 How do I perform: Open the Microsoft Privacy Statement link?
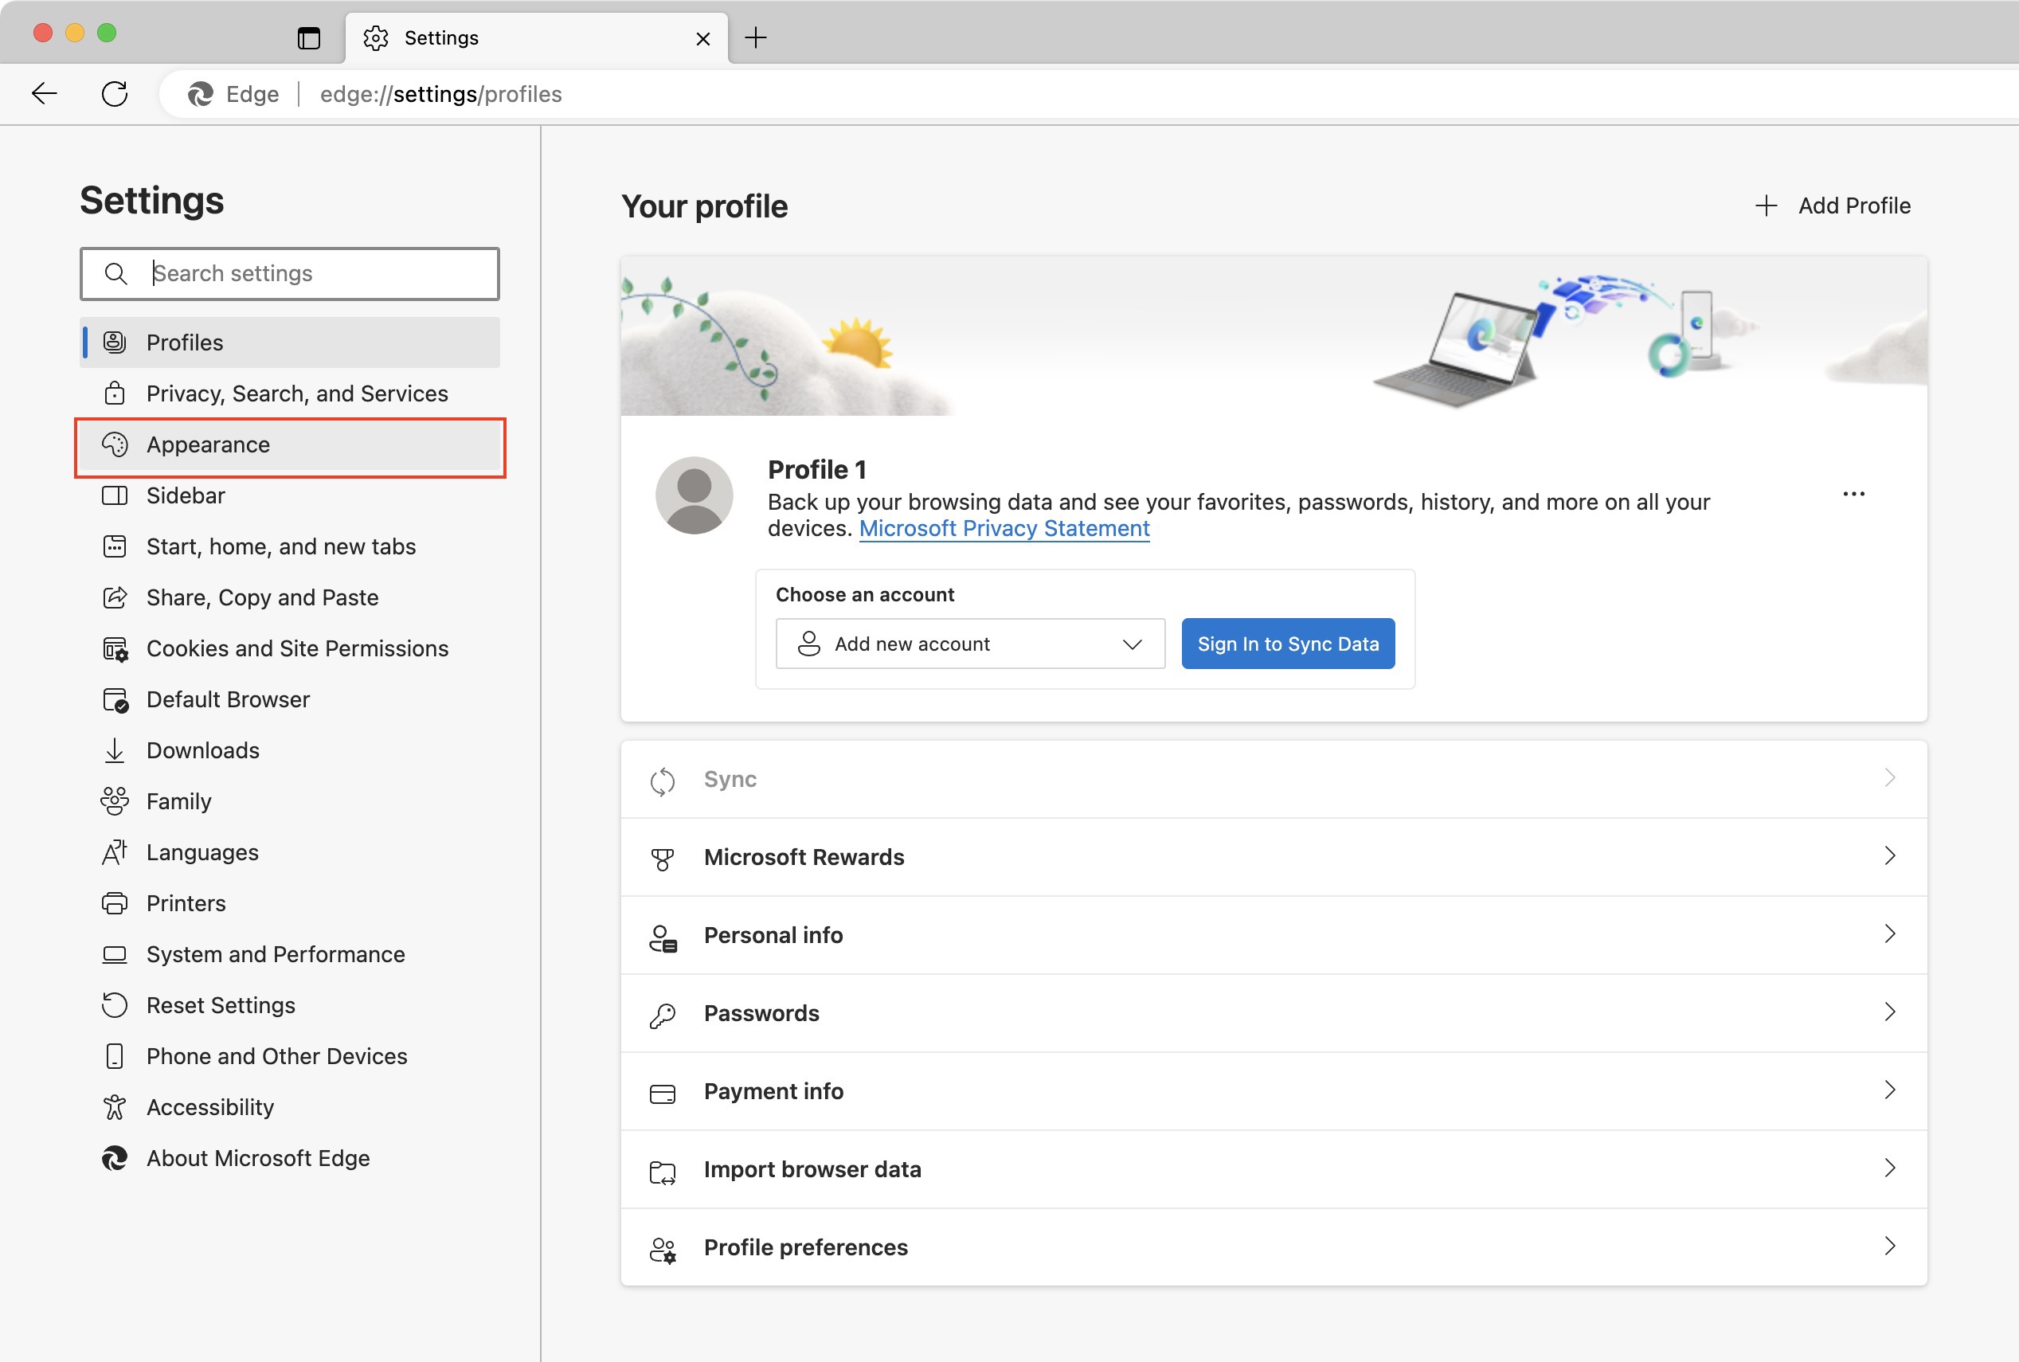[1003, 529]
